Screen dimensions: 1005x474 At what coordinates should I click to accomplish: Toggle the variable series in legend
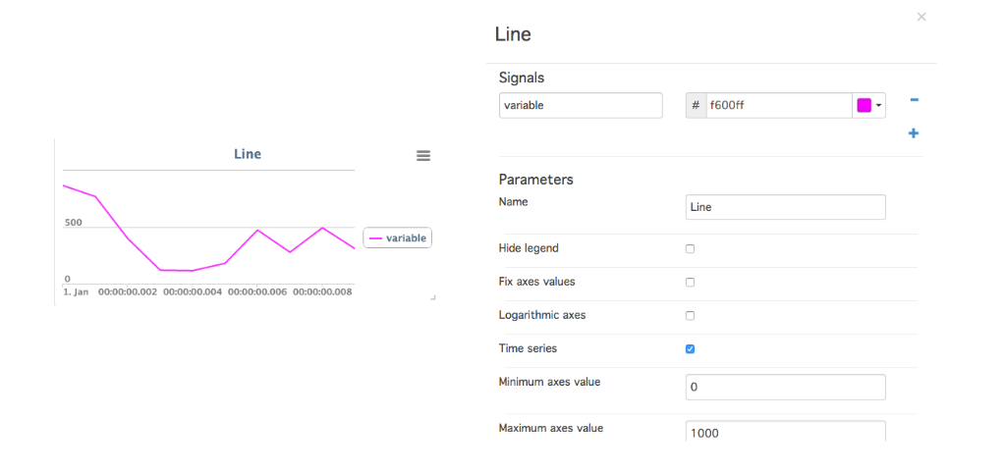[398, 237]
